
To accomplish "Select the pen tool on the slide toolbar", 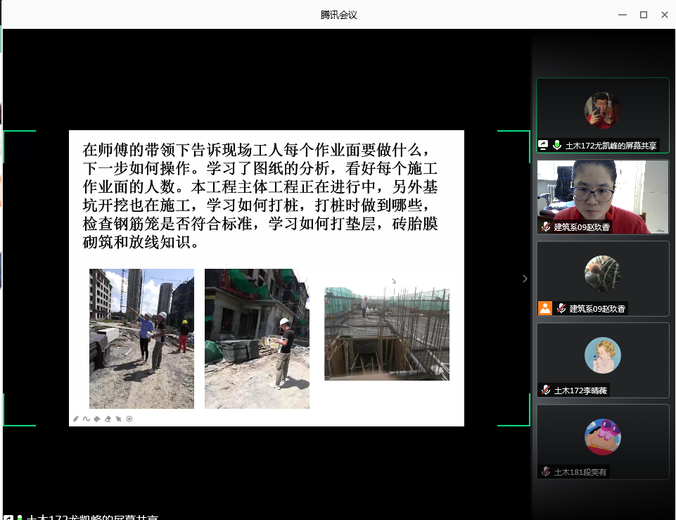I will pyautogui.click(x=76, y=419).
